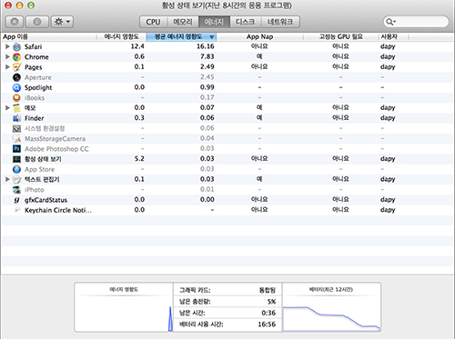The image size is (455, 339).
Task: Focus the search field
Action: 416,22
